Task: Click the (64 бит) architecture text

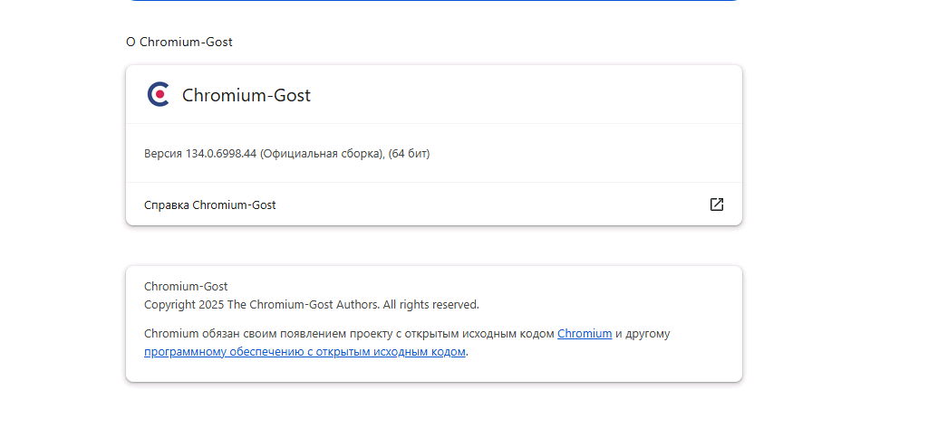Action: (409, 154)
